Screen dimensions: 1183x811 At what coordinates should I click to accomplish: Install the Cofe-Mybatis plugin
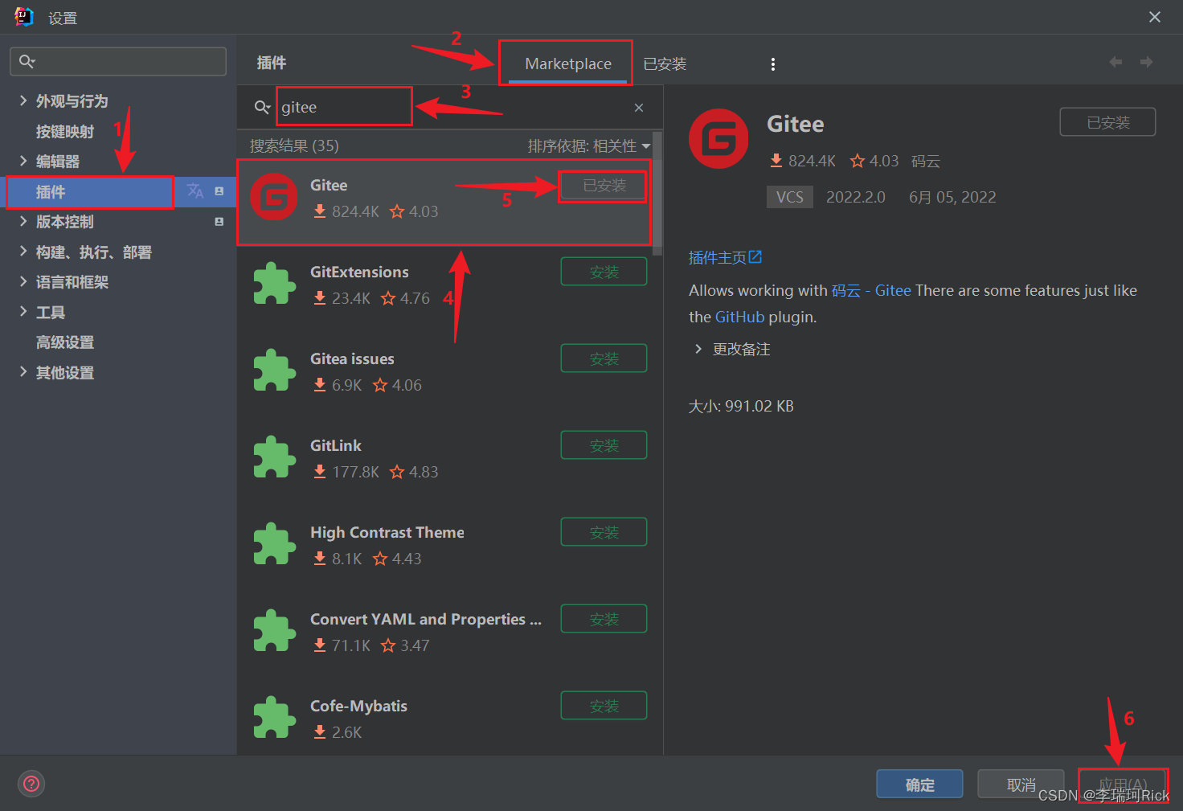click(x=604, y=706)
